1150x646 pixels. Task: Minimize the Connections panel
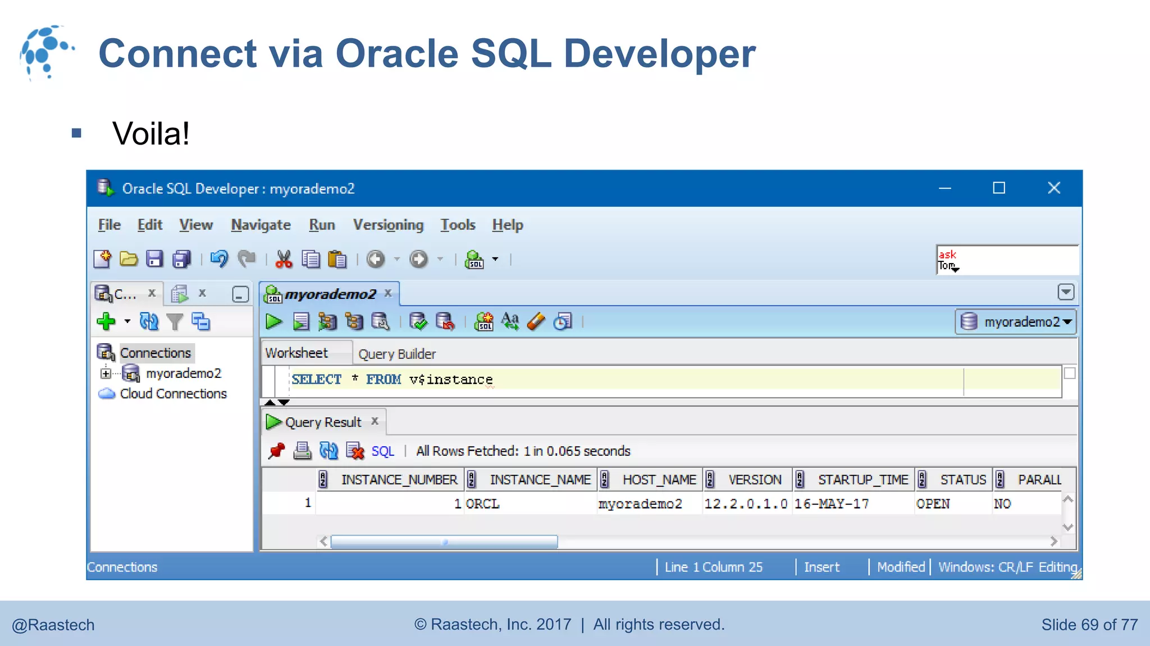(x=240, y=294)
